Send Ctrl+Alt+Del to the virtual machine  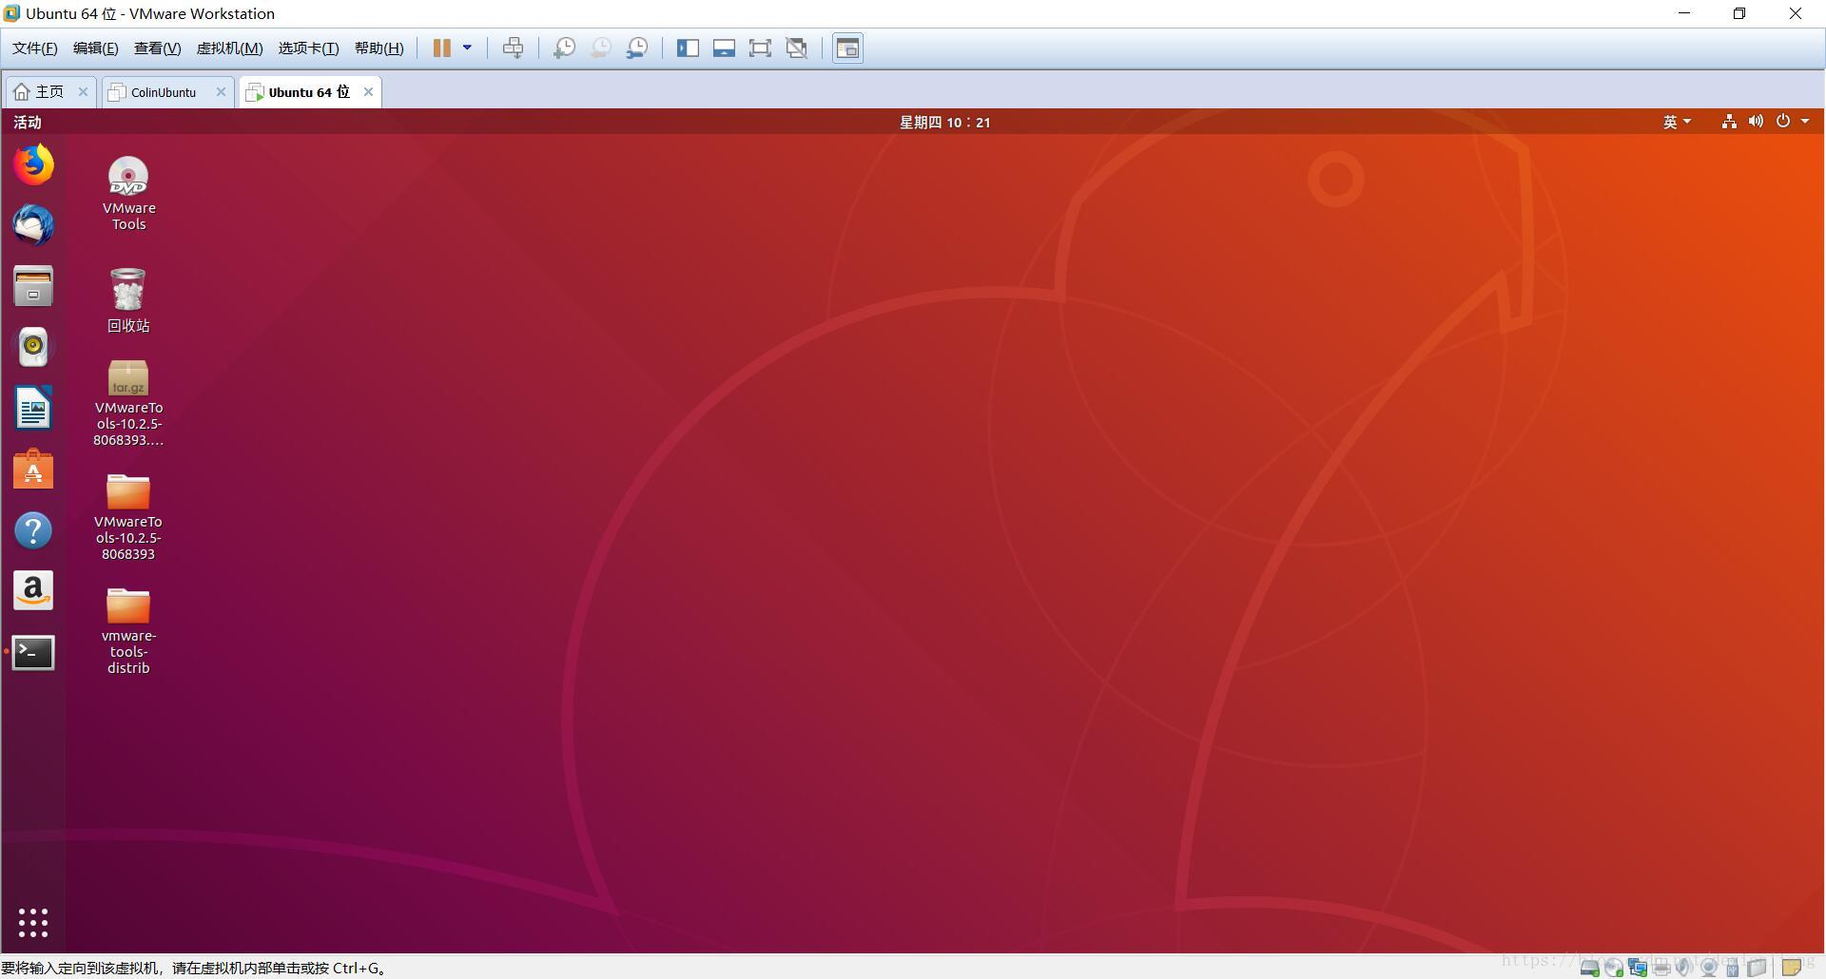pos(513,48)
